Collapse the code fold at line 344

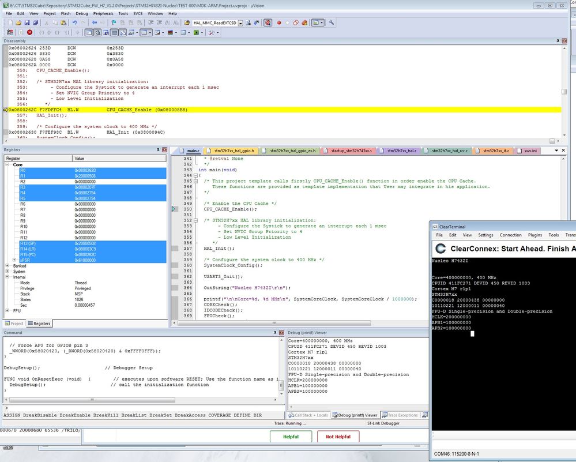click(195, 176)
